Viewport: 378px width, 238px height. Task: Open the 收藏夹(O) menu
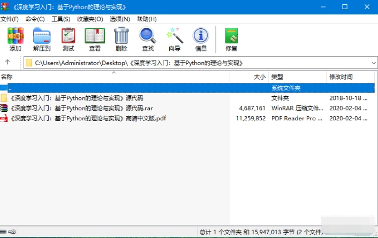pos(90,19)
